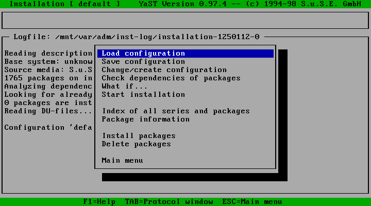Select the Load configuration menu entry
Screen dimensions: 371x206
pyautogui.click(x=185, y=54)
